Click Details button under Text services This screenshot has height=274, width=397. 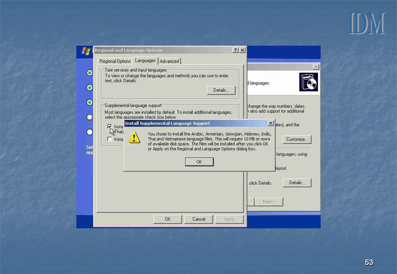point(221,90)
